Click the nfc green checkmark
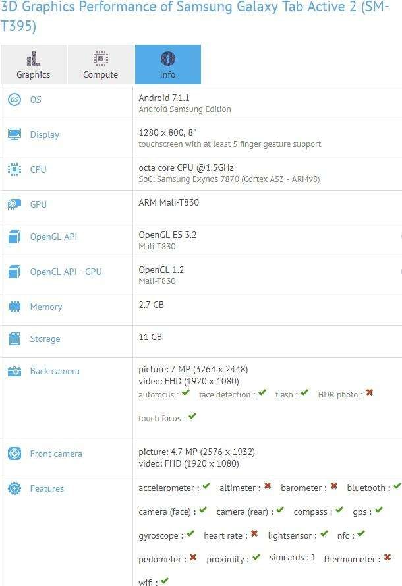 (x=361, y=533)
